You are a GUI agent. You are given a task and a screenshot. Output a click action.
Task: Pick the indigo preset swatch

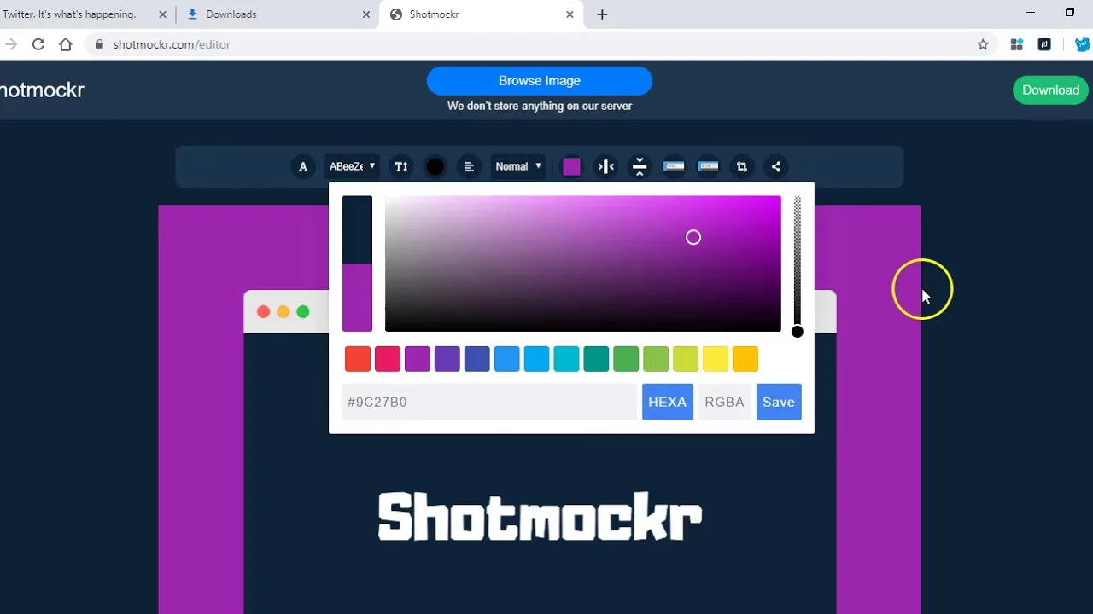coord(477,359)
